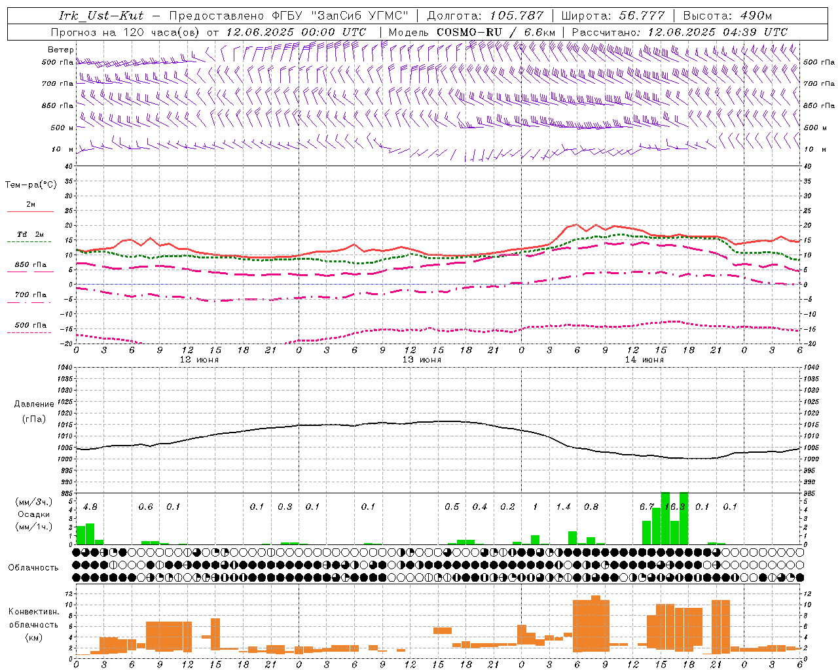This screenshot has height=670, width=838.
Task: Click the 2м temperature legend label
Action: pyautogui.click(x=31, y=204)
